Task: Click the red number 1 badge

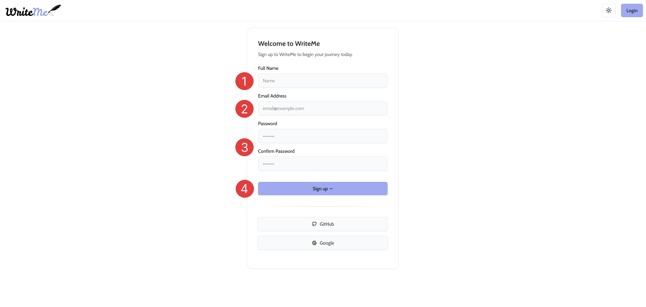Action: coord(244,81)
